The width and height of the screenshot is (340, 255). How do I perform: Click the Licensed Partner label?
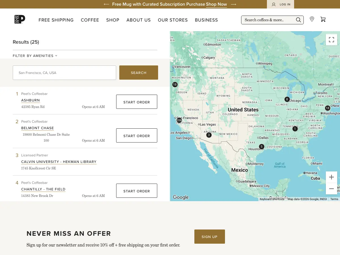point(35,155)
